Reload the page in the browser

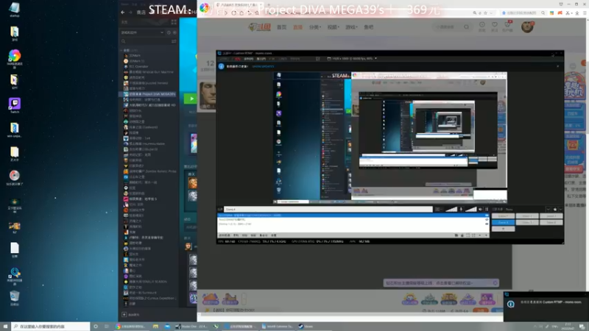coord(233,13)
